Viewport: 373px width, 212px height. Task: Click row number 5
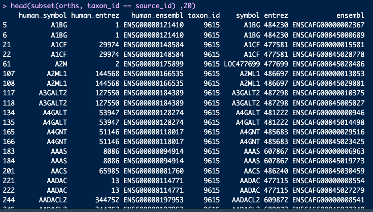pos(5,25)
